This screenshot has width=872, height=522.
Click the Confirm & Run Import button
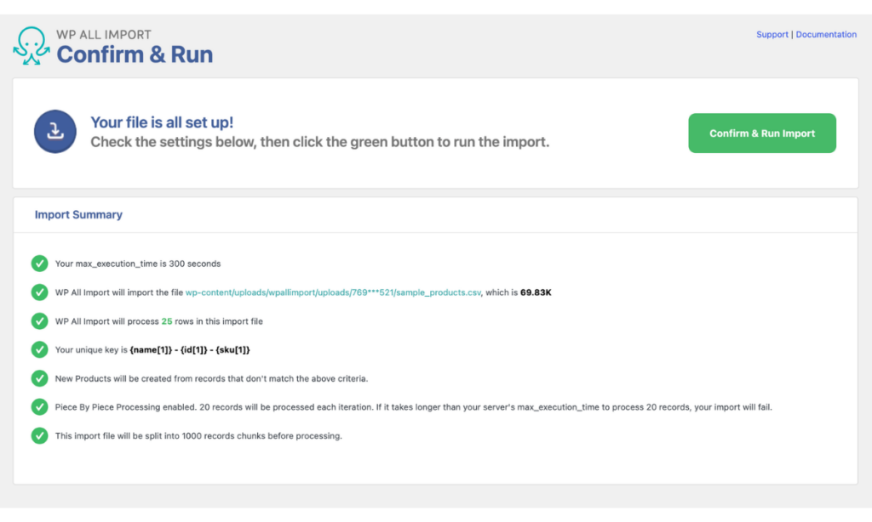tap(762, 133)
